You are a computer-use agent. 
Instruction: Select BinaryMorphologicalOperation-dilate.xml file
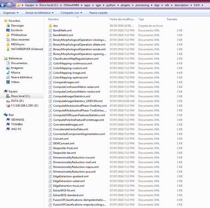[79, 44]
